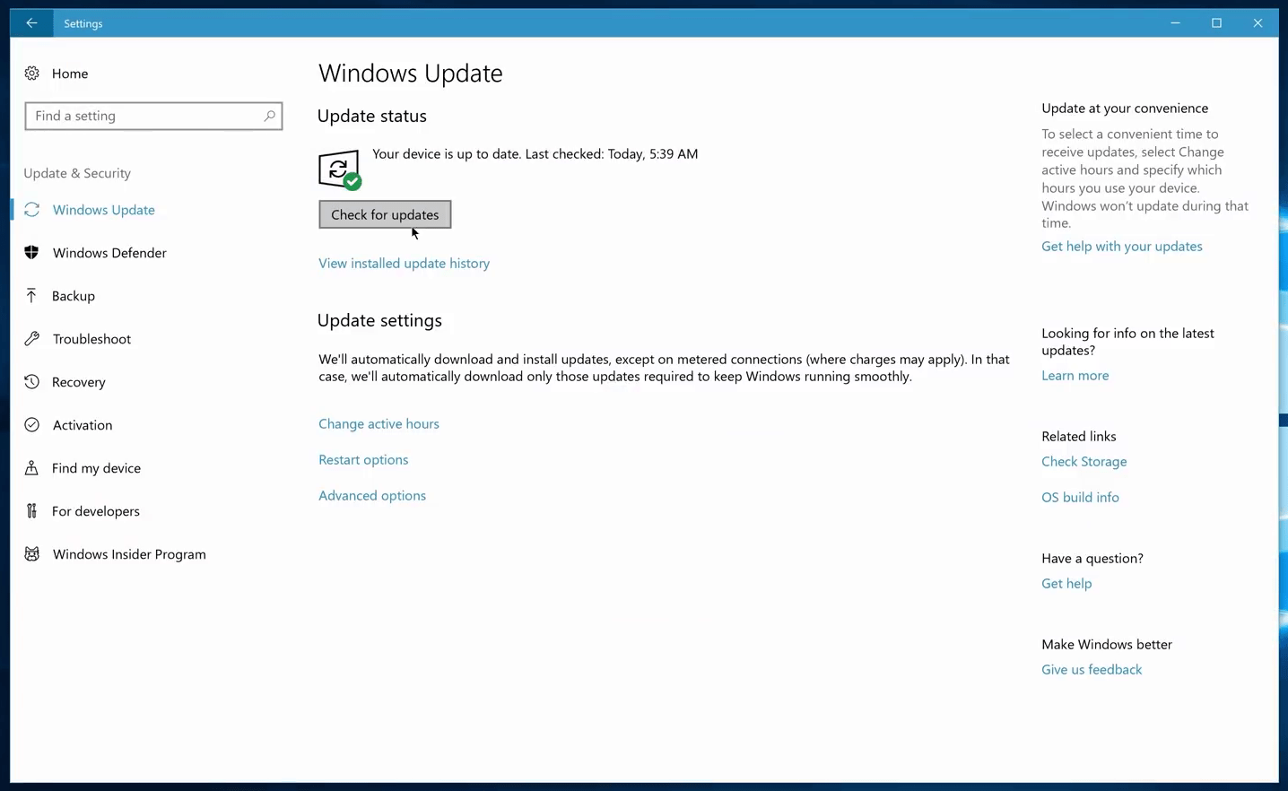Click the Backup upload arrow icon
This screenshot has height=791, width=1288.
32,296
